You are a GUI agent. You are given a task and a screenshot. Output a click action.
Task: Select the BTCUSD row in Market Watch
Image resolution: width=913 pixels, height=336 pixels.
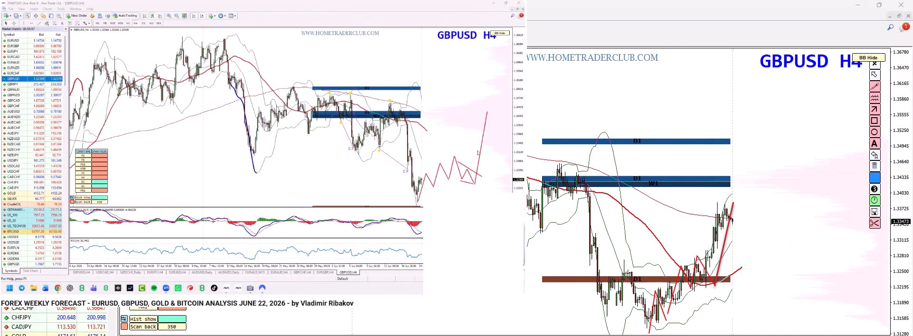pos(32,232)
